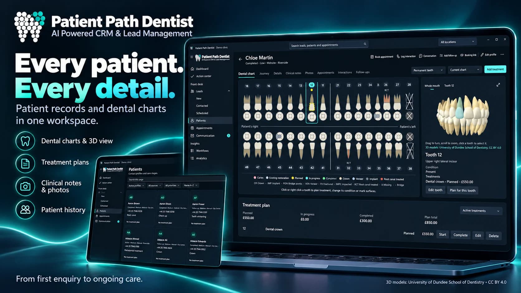521x293 pixels.
Task: Select the Tooth 12 view tab
Action: pyautogui.click(x=449, y=85)
